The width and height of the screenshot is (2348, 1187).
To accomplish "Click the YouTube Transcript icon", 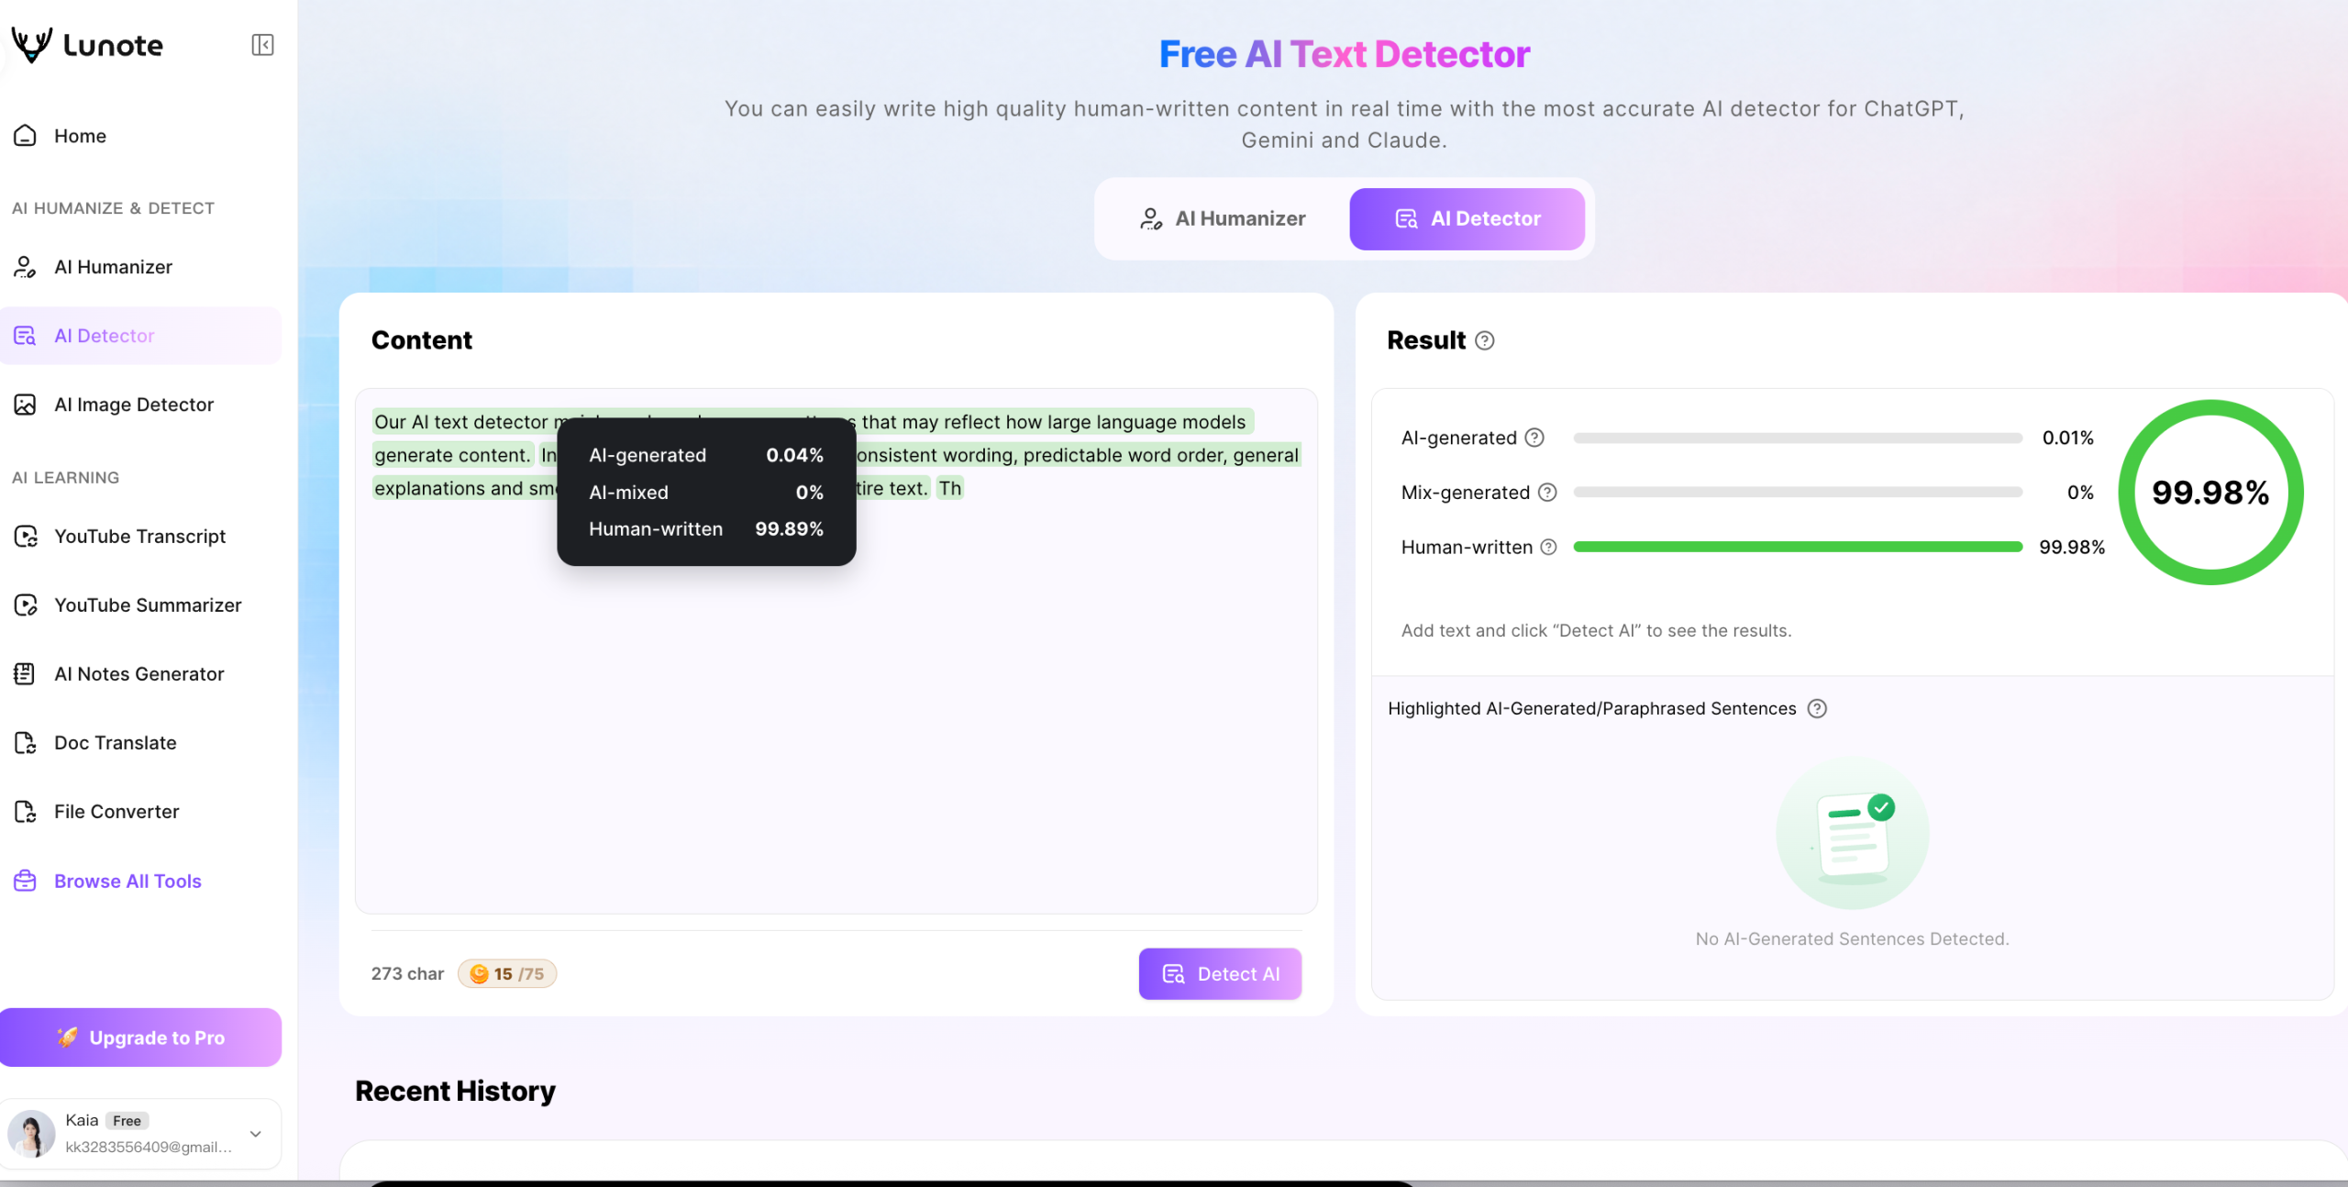I will point(26,537).
